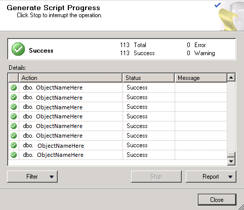The width and height of the screenshot is (244, 210).
Task: Click the large green Success checkmark icon
Action: tap(18, 49)
